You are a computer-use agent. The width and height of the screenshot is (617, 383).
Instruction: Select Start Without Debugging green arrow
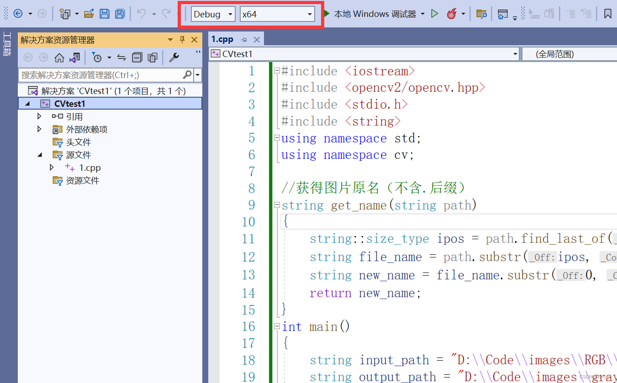click(x=434, y=14)
